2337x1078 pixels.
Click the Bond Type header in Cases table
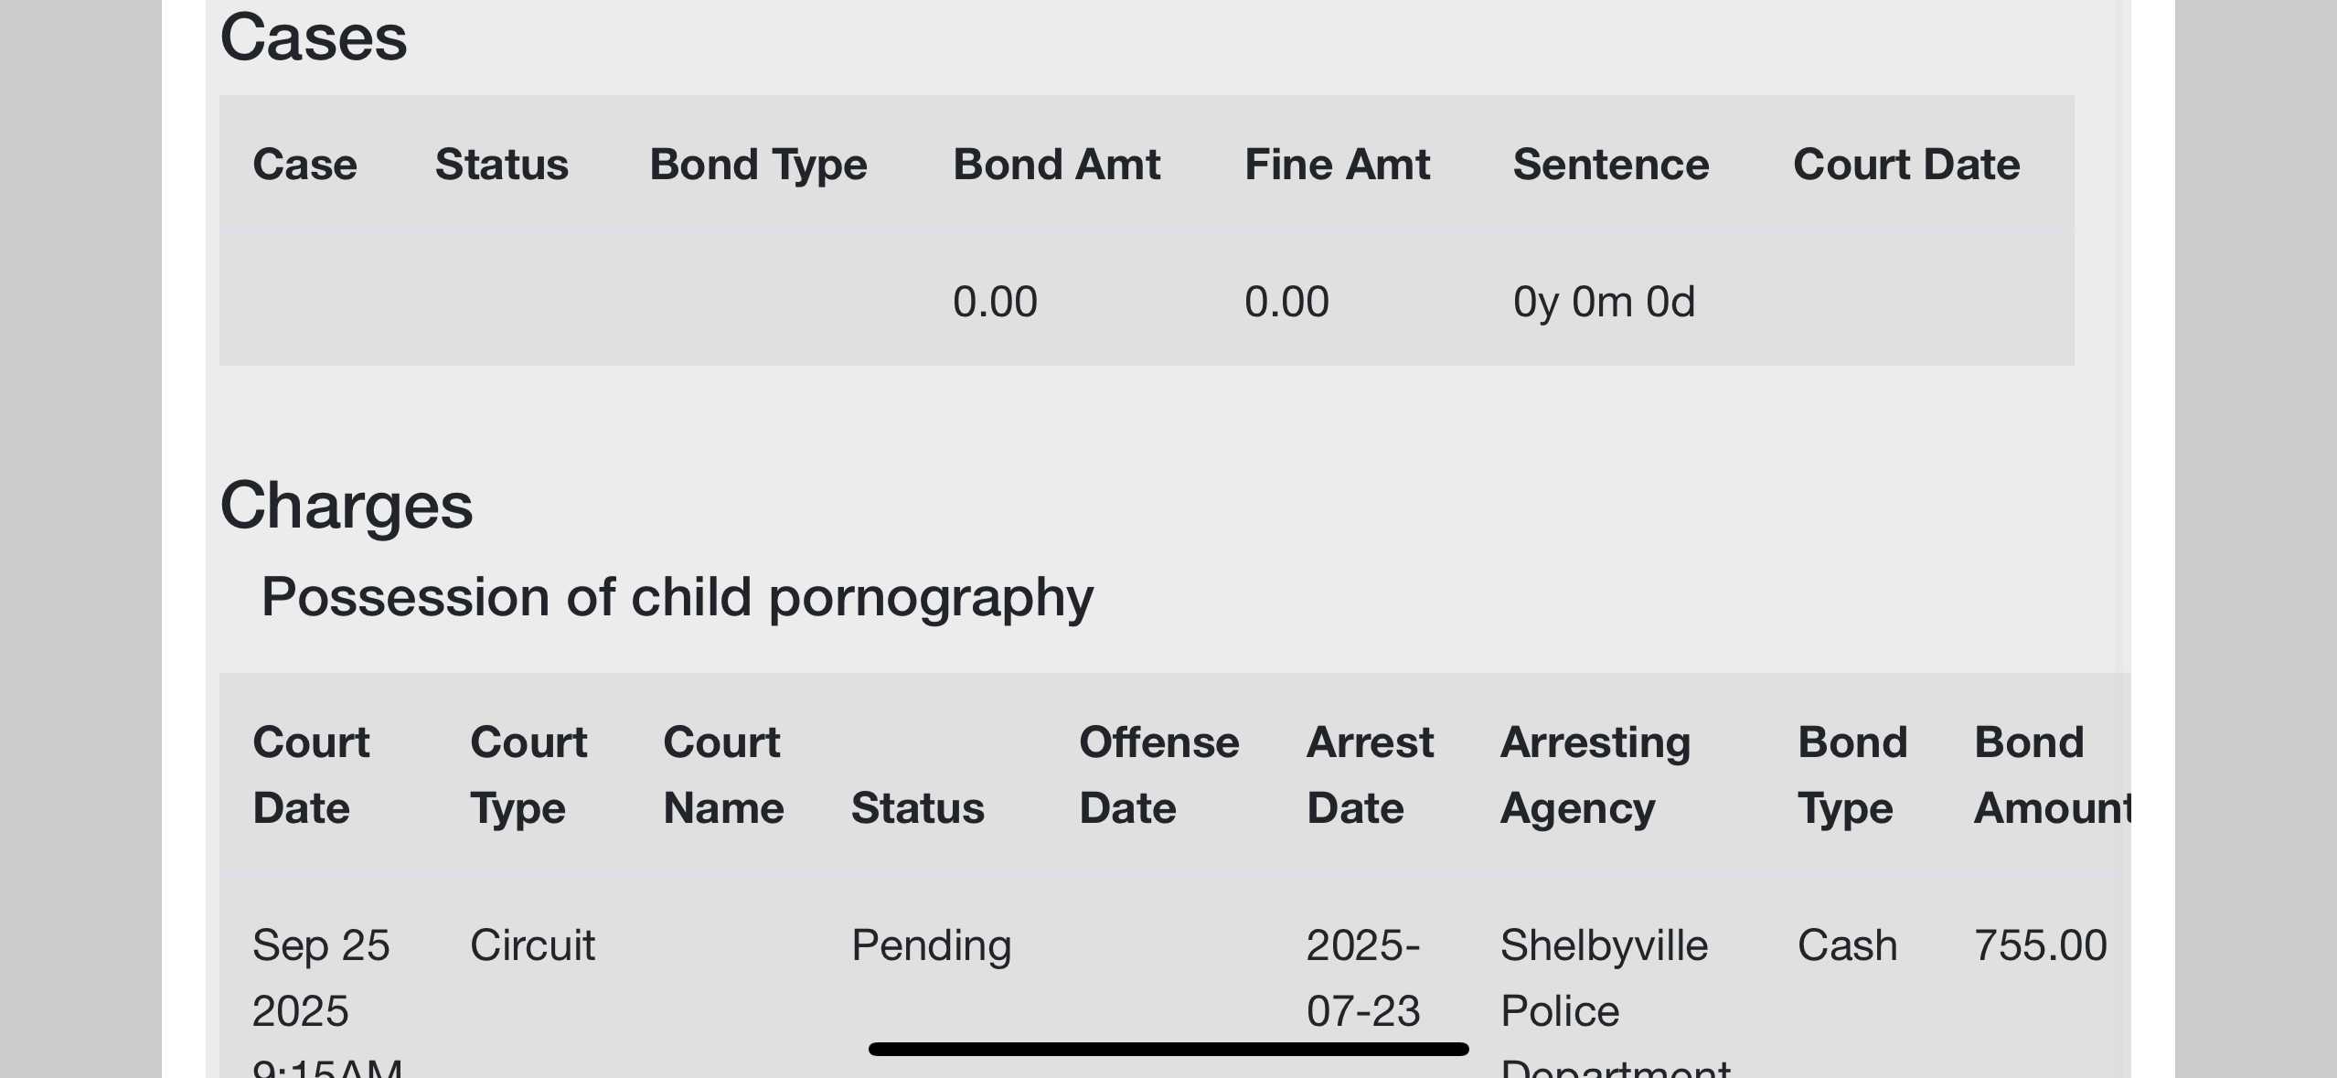(758, 166)
